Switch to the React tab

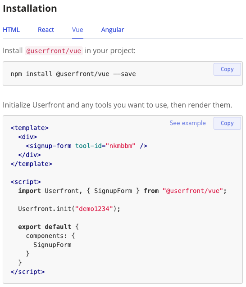pyautogui.click(x=46, y=30)
